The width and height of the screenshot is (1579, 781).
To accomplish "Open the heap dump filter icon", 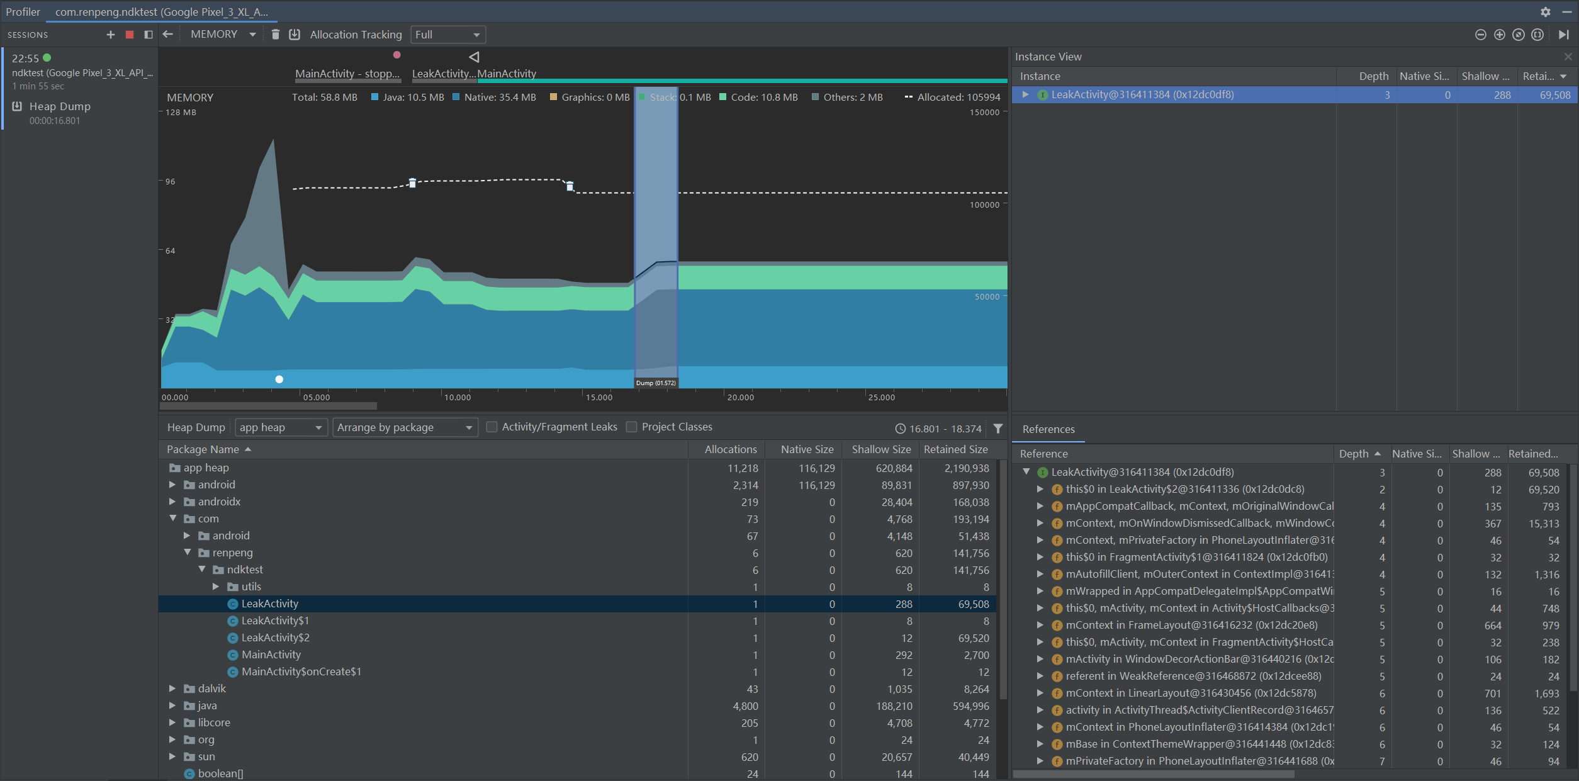I will 997,428.
